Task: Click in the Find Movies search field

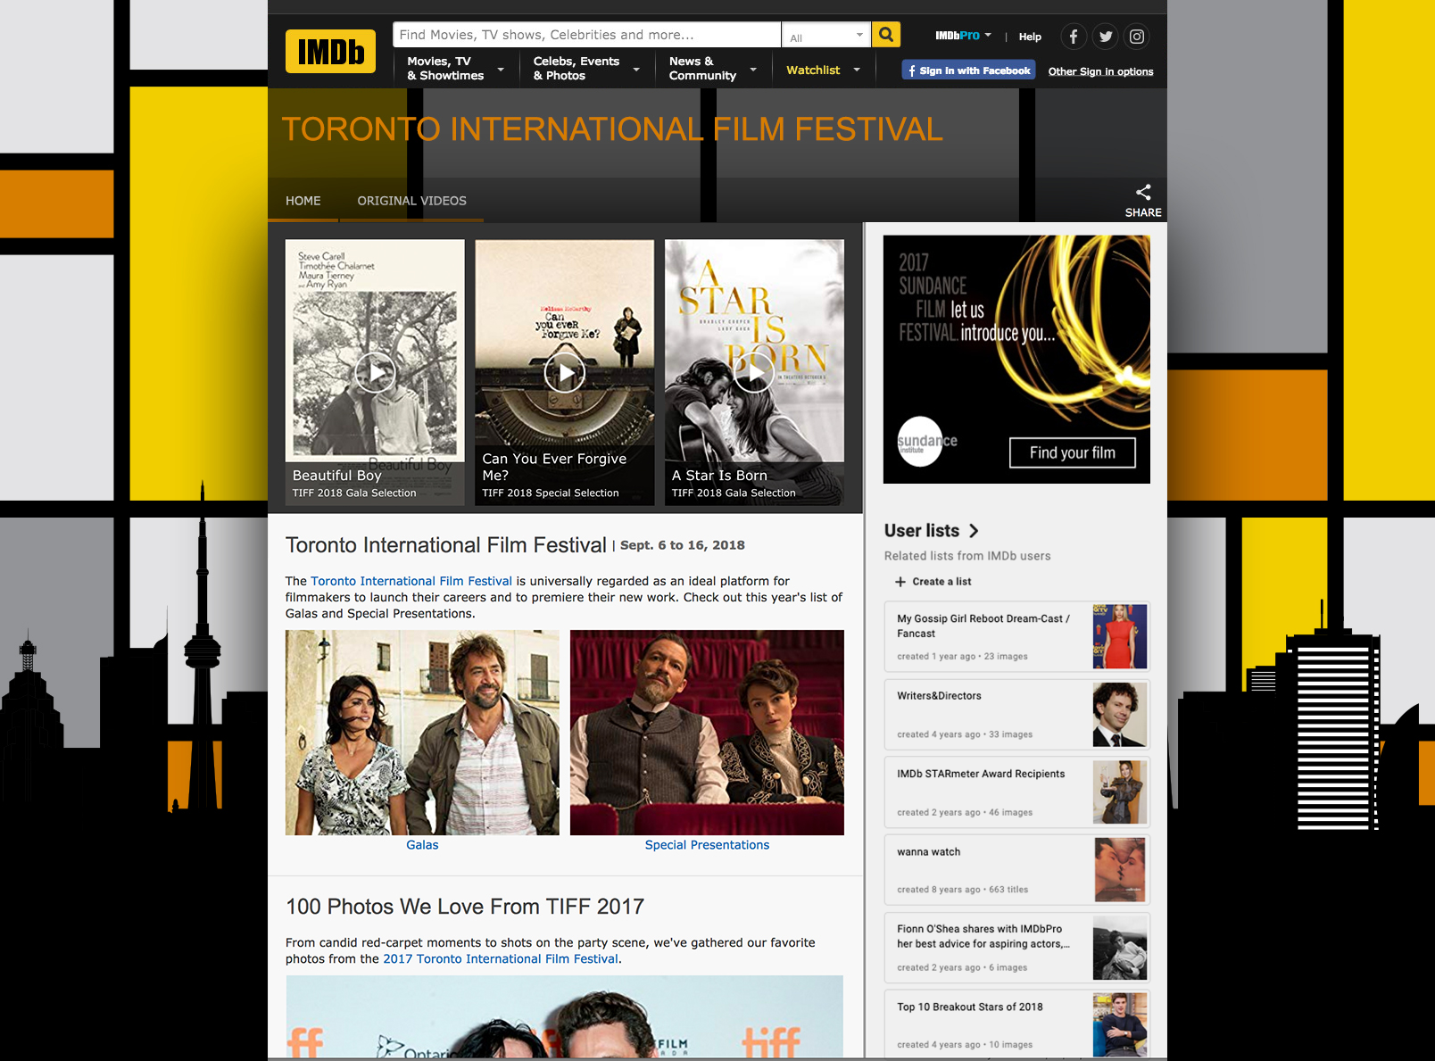Action: coord(586,35)
